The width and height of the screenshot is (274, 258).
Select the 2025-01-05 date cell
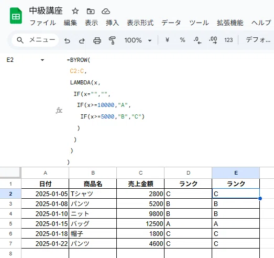[x=45, y=193]
